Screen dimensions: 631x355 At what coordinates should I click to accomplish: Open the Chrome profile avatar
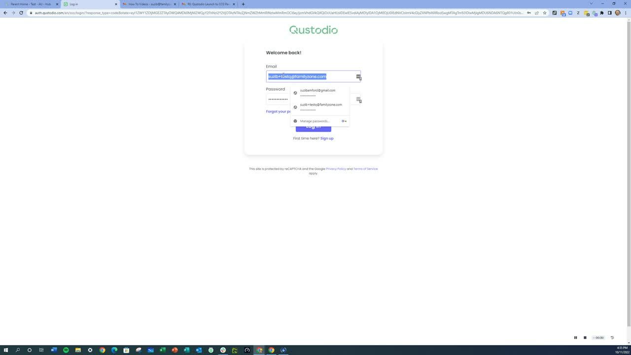(618, 13)
